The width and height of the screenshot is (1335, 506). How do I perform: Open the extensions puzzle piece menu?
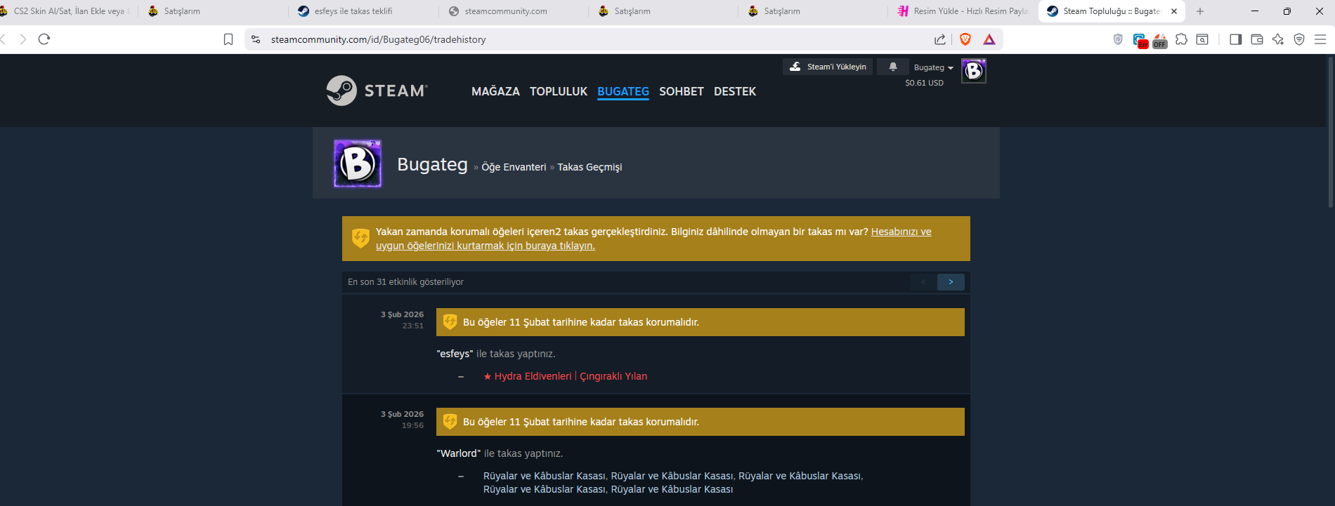(1181, 39)
